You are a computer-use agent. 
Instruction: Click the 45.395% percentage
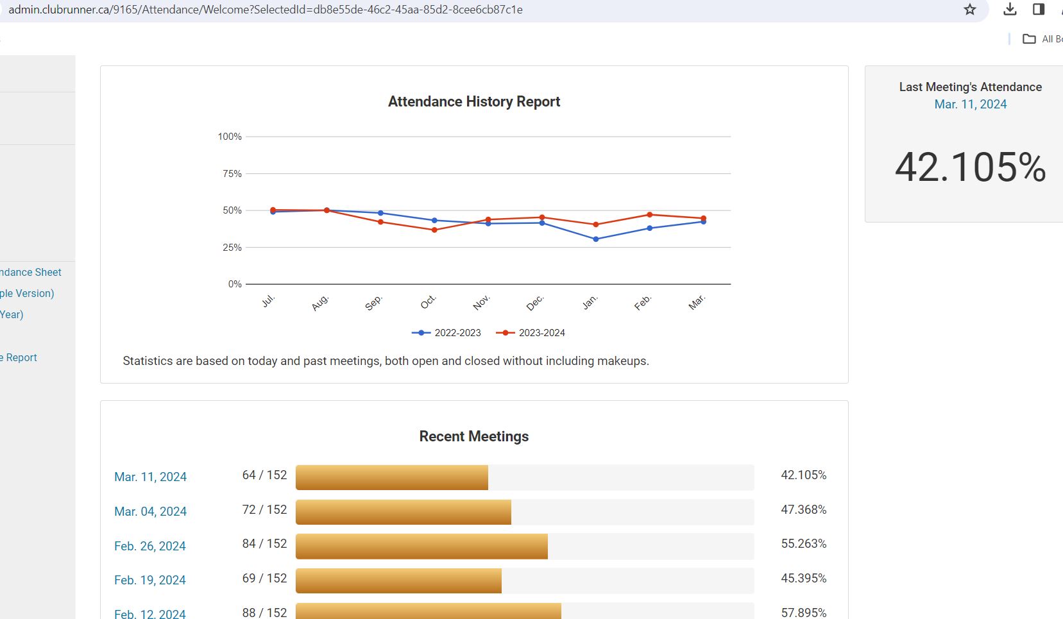pyautogui.click(x=803, y=579)
